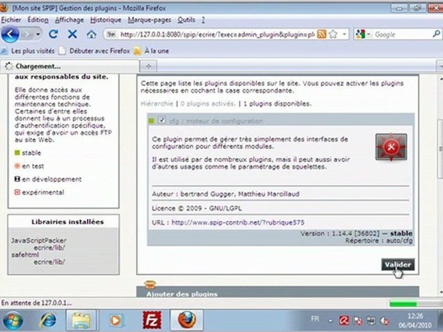Reload the page with the refresh icon
The width and height of the screenshot is (443, 332).
tap(54, 35)
